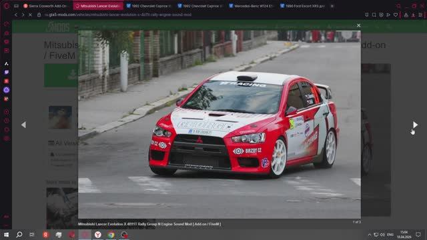The image size is (427, 240).
Task: Click the Lancer Evolution rally car photo
Action: coord(220,125)
